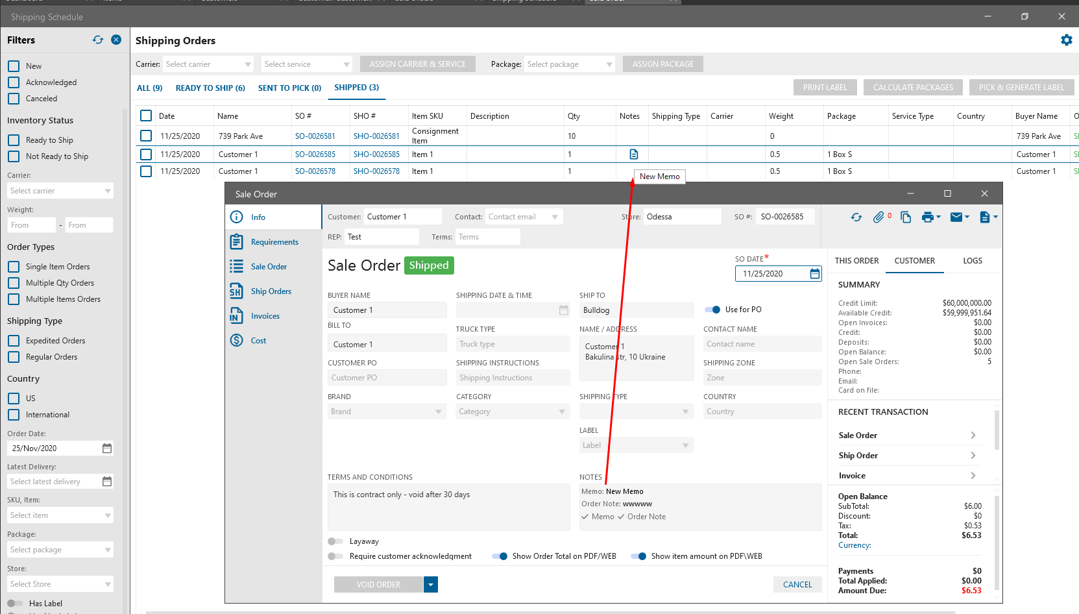
Task: Open Shipping Orders settings gear
Action: click(1067, 40)
